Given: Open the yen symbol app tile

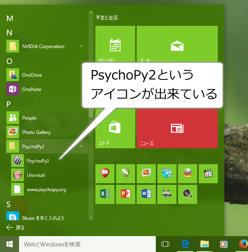Looking at the screenshot, I should (x=167, y=194).
